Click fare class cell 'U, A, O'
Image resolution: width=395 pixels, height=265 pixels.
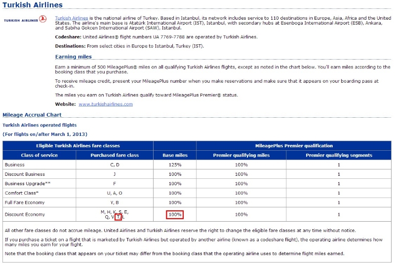[x=115, y=193]
